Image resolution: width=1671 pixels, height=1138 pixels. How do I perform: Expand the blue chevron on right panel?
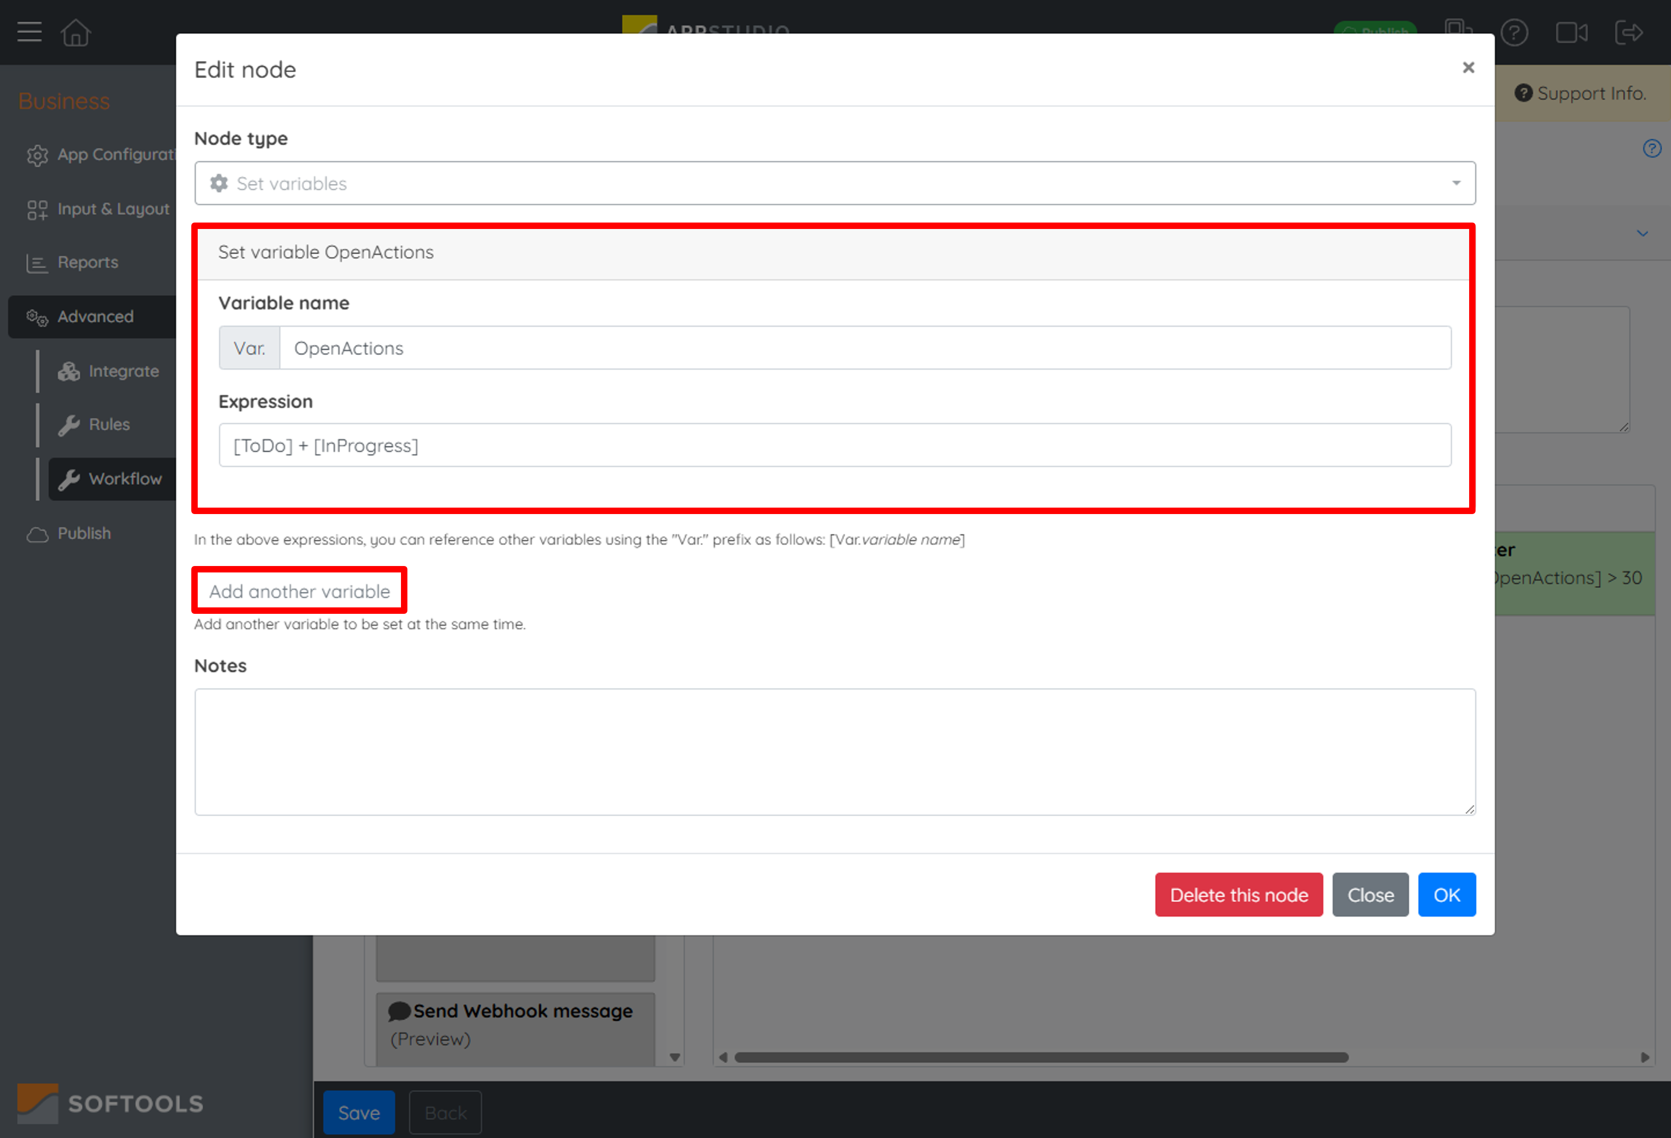pos(1642,234)
